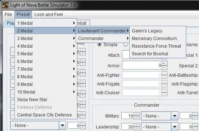Image resolution: width=199 pixels, height=131 pixels.
Task: Open the Military None dropdown
Action: coord(159,116)
